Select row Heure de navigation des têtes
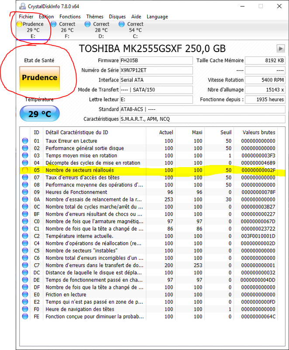 [149, 309]
